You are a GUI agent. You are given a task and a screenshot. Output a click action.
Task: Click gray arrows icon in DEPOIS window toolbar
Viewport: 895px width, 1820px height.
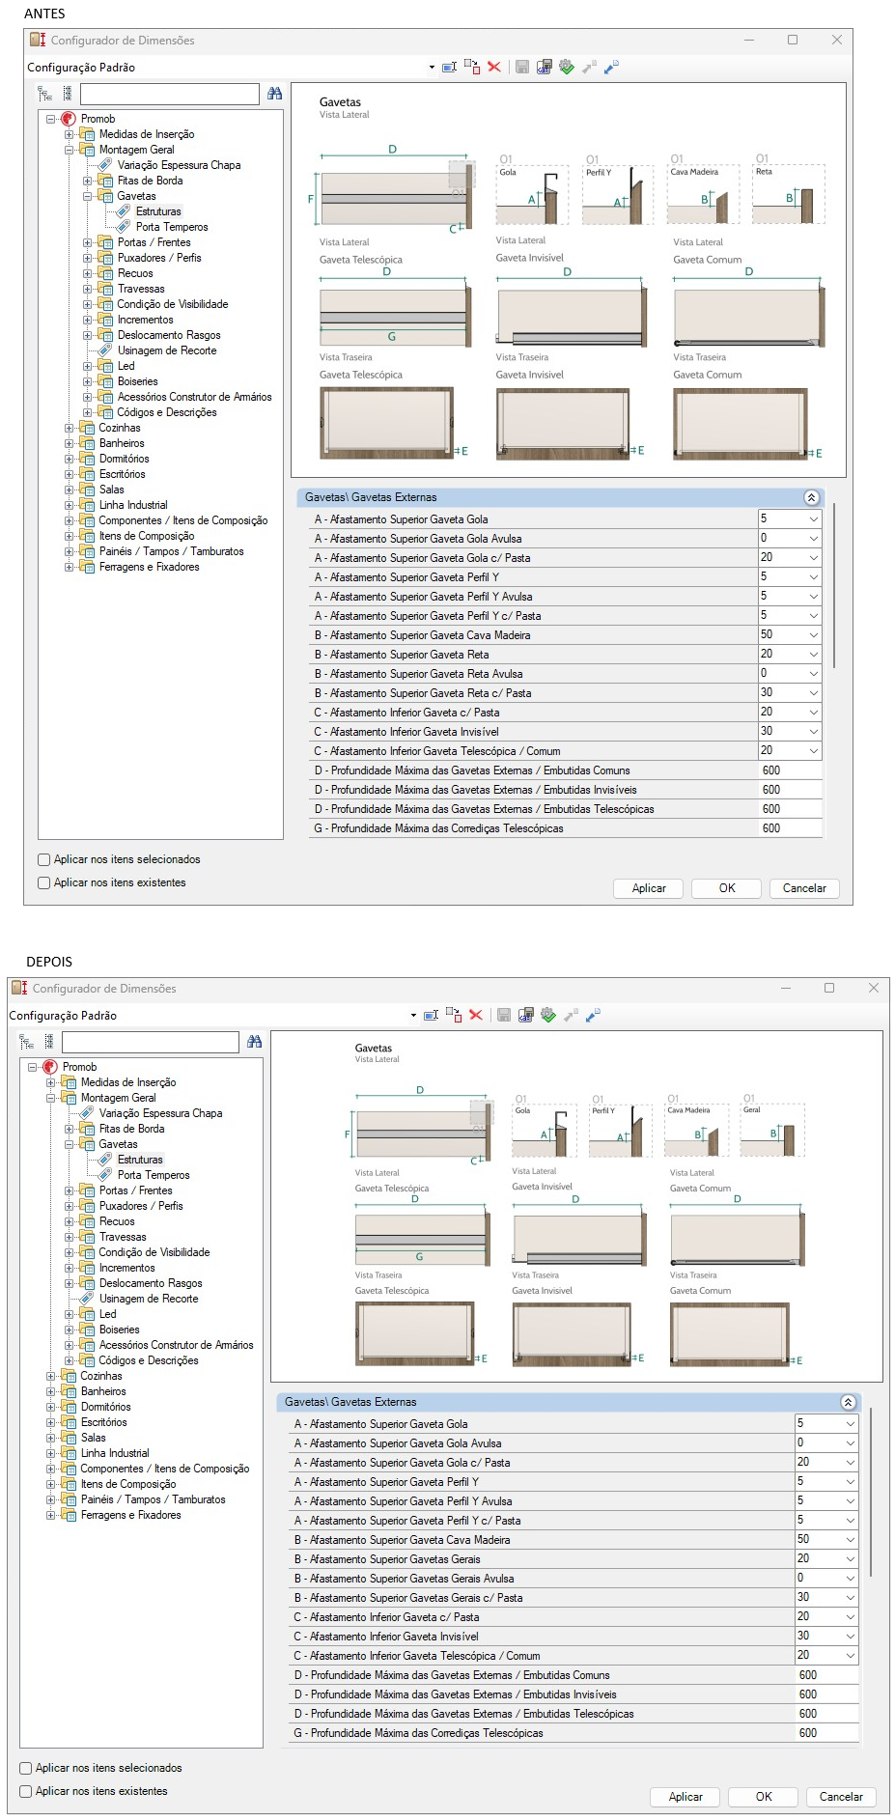pos(571,1015)
